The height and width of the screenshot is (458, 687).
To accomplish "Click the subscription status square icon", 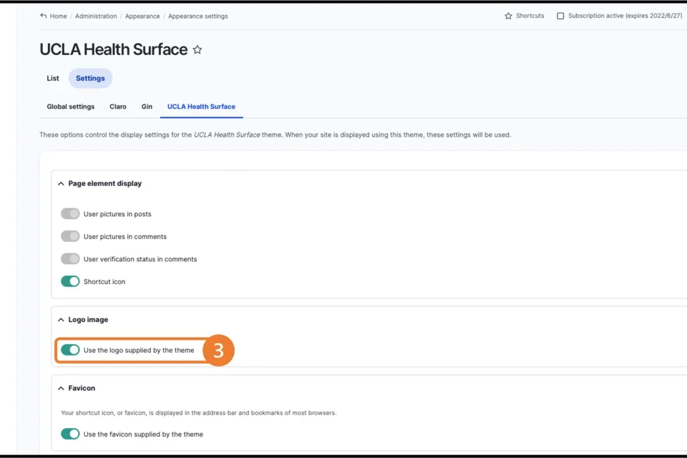I will [560, 16].
